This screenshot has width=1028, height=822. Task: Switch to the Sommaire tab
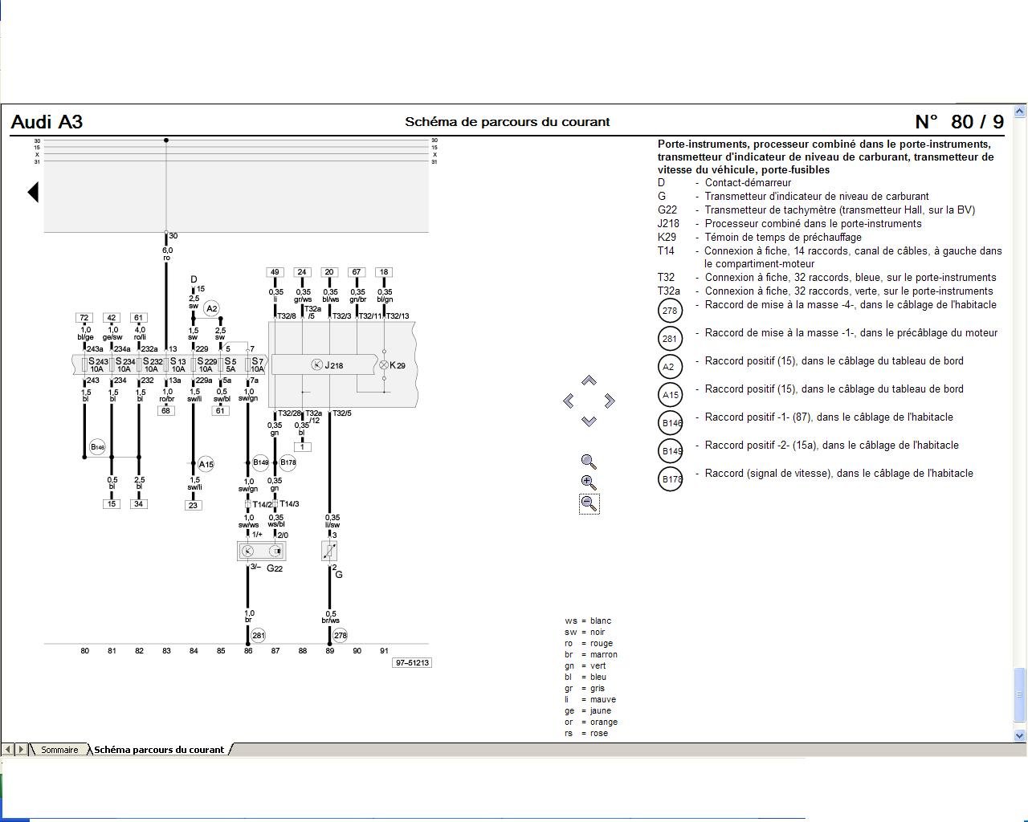(x=59, y=750)
